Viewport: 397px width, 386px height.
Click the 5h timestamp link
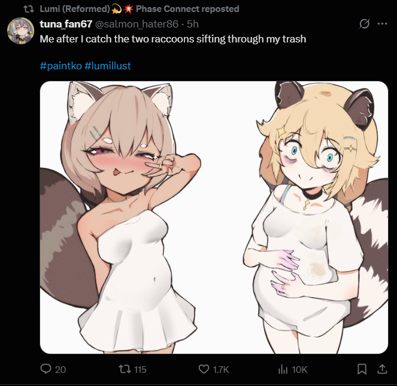pos(193,24)
